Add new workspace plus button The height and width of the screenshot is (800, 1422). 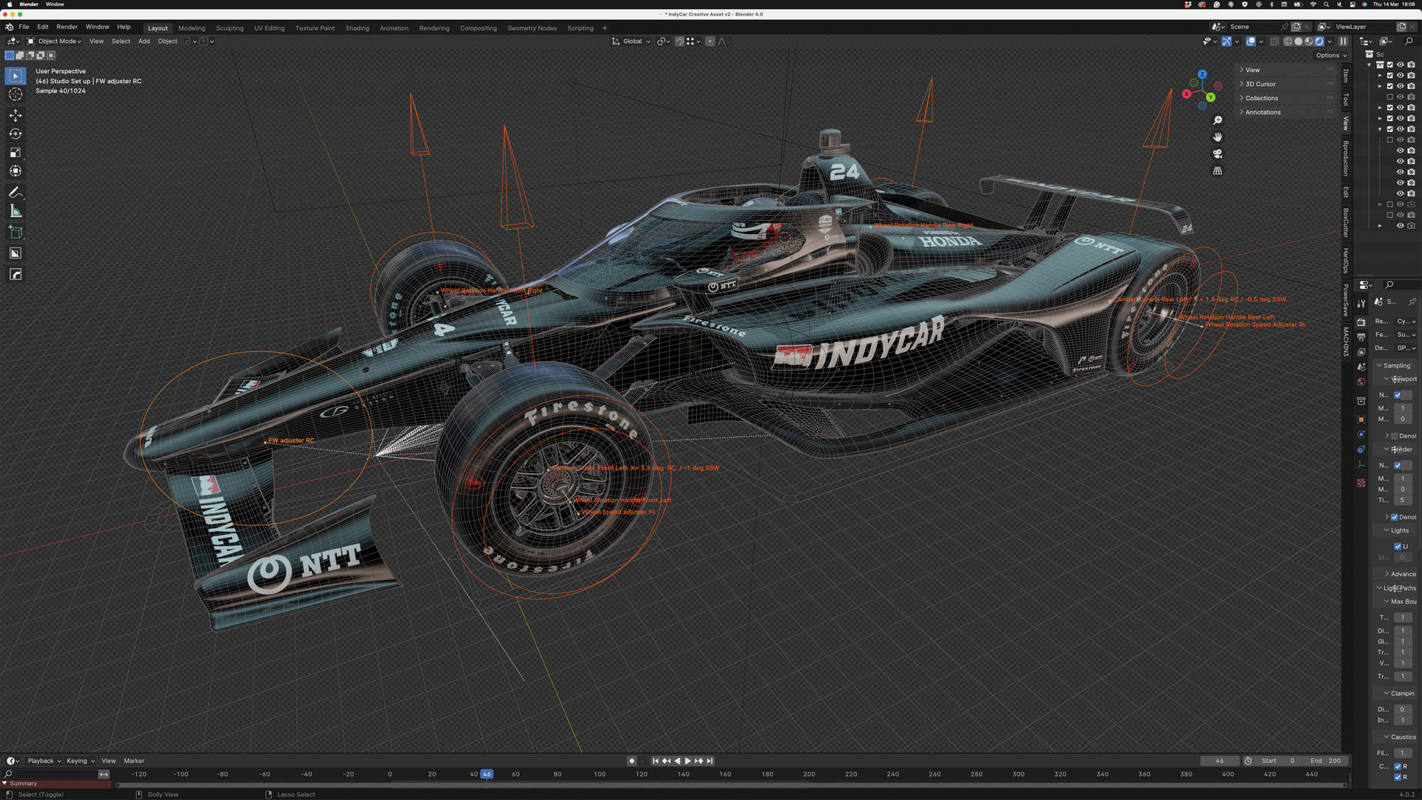[604, 28]
